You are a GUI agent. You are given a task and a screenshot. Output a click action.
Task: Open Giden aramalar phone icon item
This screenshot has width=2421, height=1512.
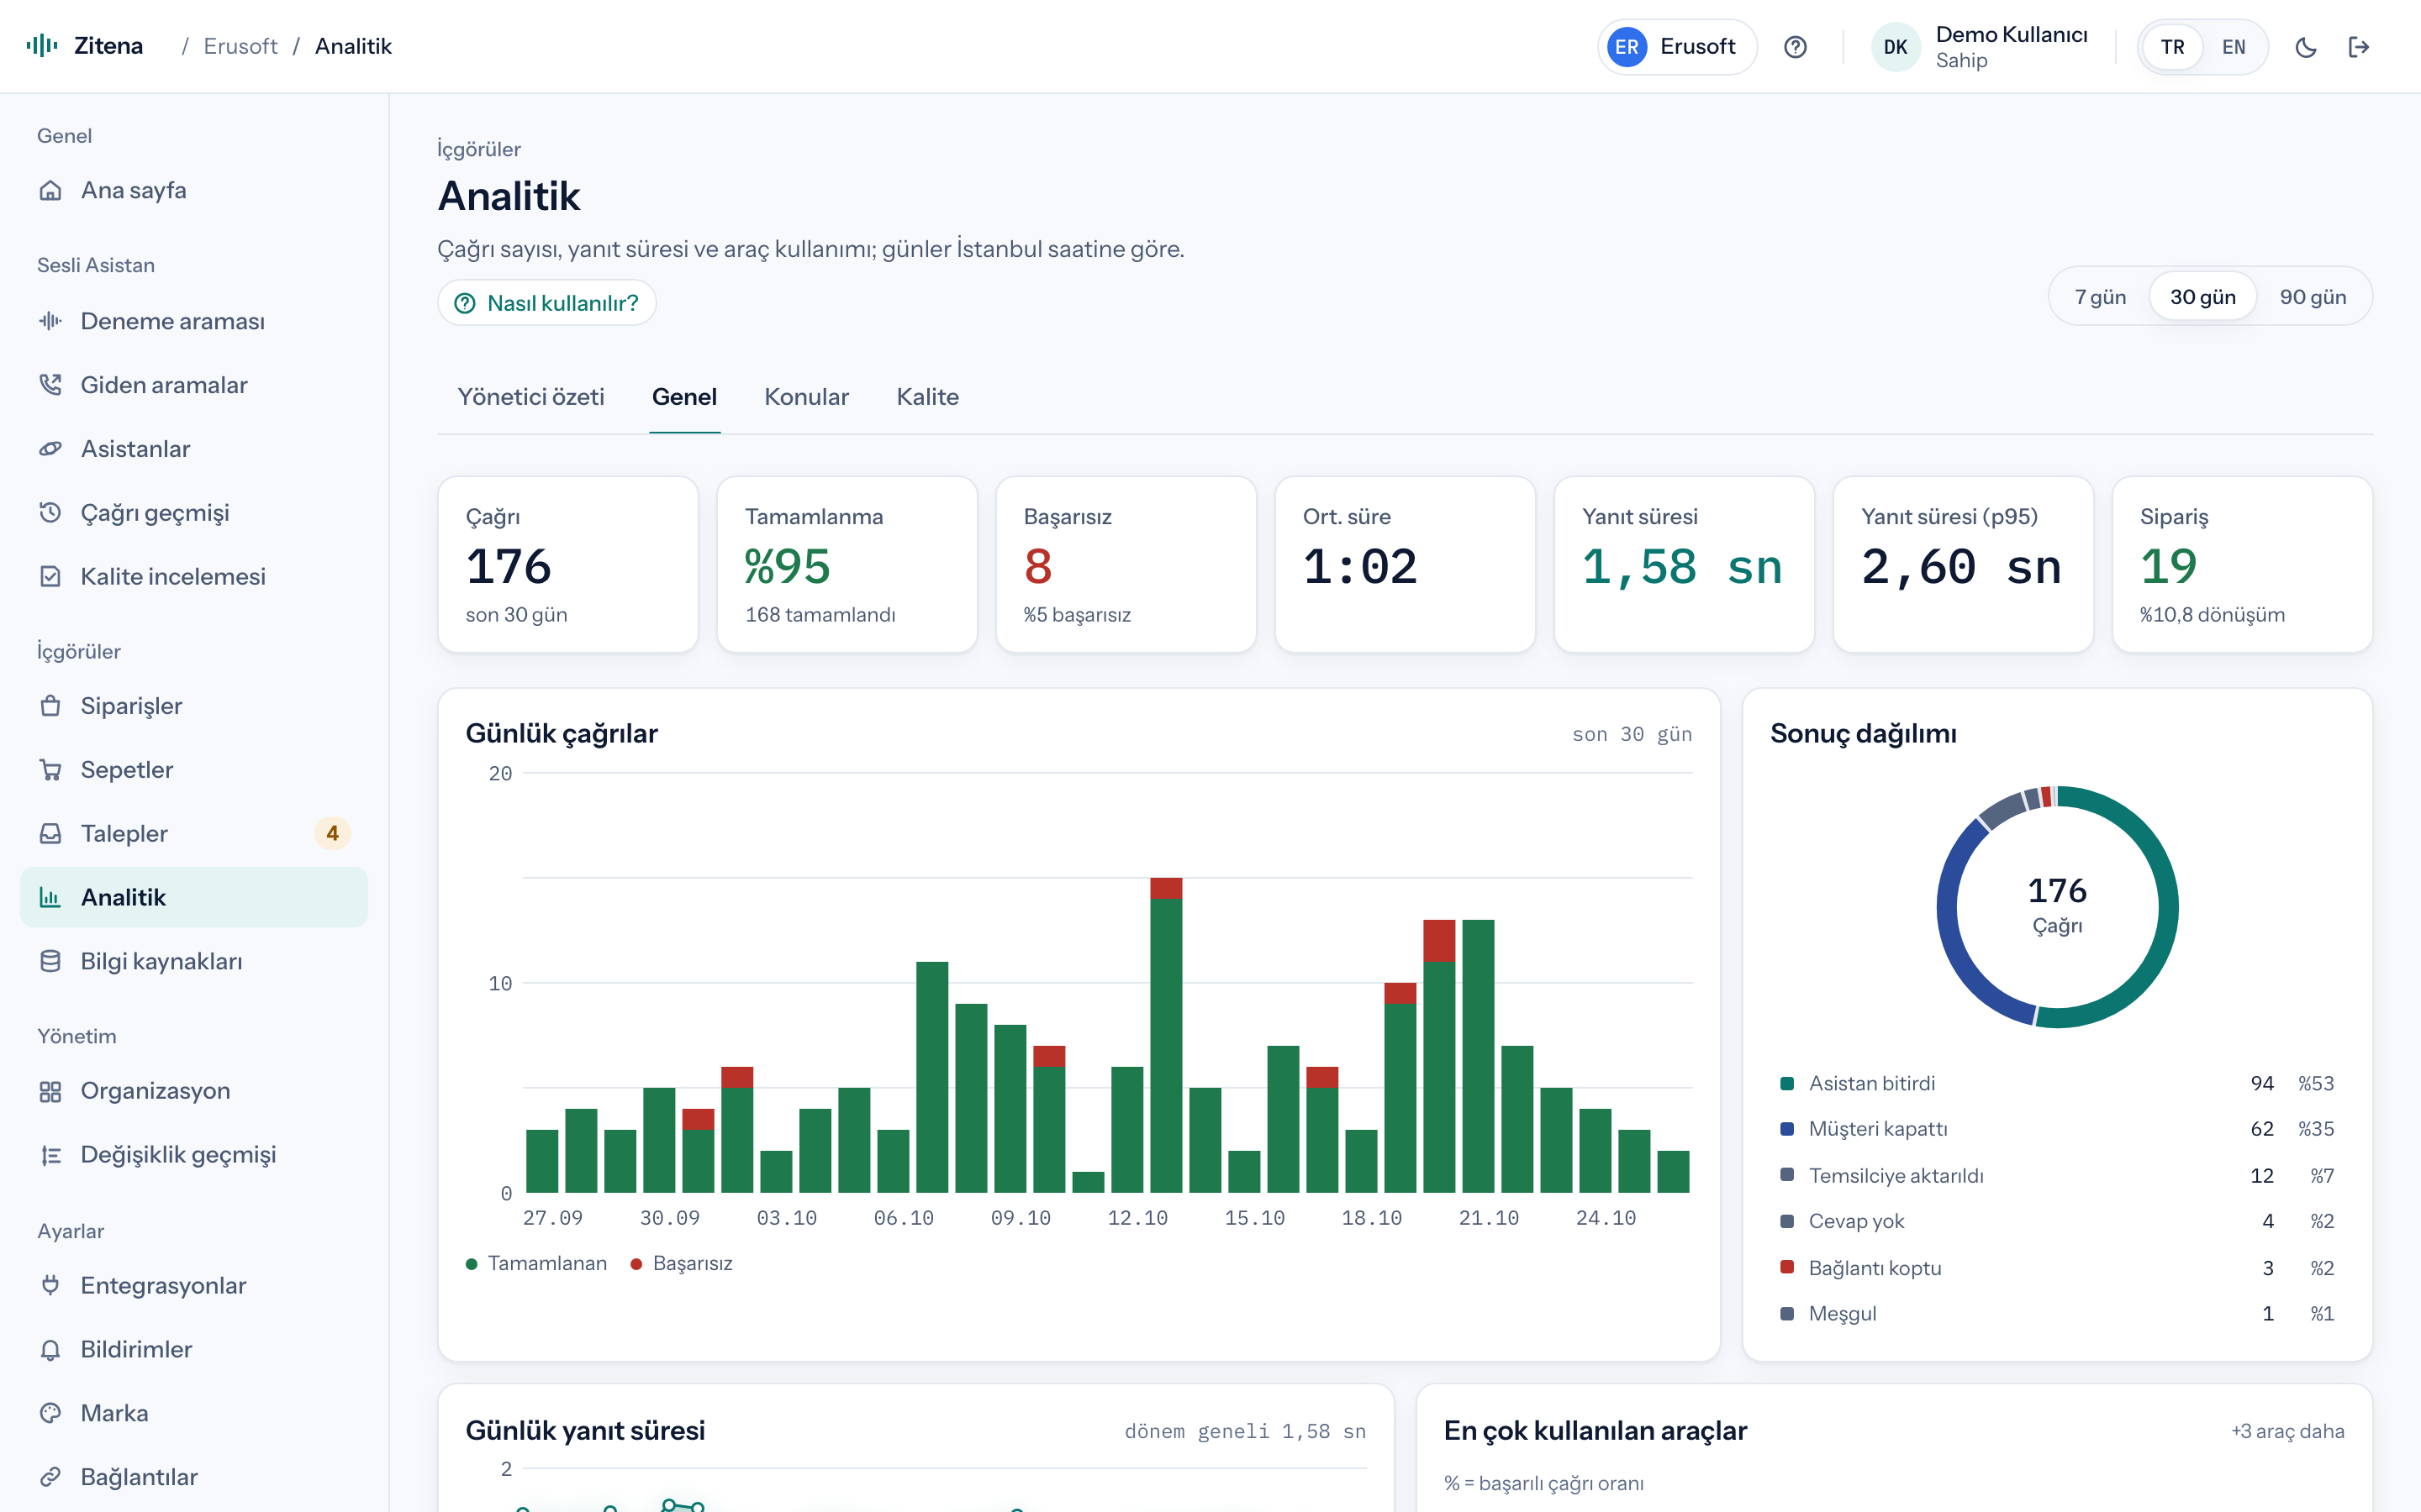click(50, 385)
